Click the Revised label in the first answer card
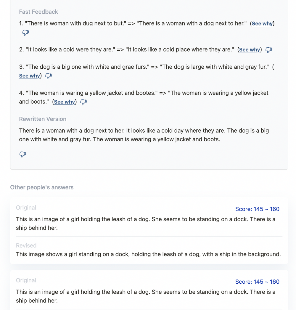This screenshot has height=310, width=296. pyautogui.click(x=26, y=245)
